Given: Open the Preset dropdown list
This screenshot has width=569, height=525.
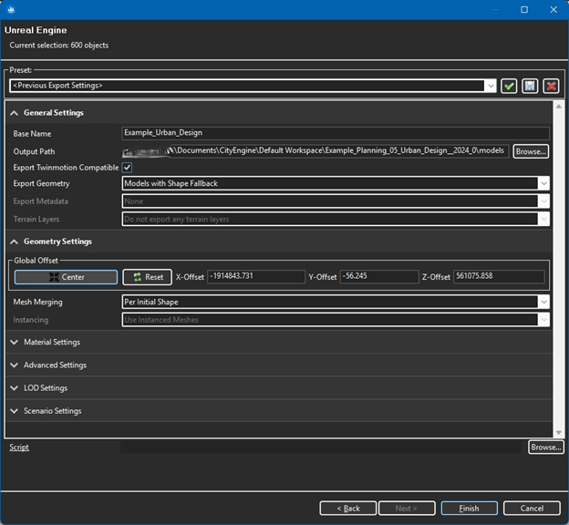Looking at the screenshot, I should [x=491, y=86].
